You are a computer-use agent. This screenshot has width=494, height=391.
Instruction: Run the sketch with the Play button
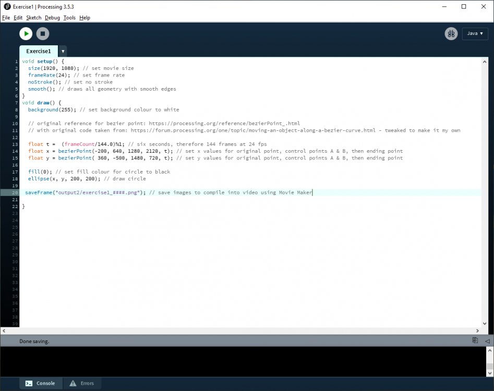26,34
